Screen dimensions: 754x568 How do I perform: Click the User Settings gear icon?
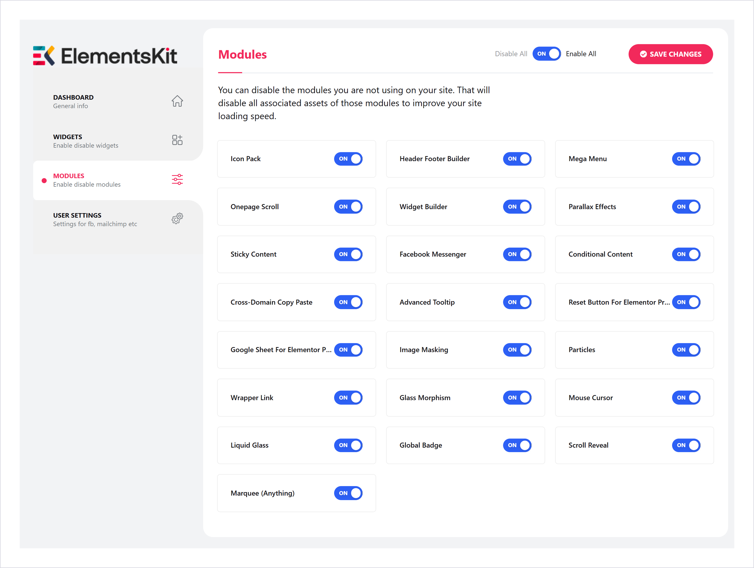point(177,219)
